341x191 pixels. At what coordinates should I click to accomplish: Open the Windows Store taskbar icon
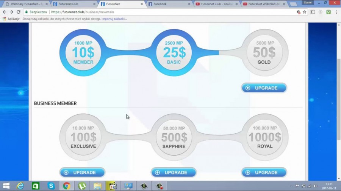[36, 186]
